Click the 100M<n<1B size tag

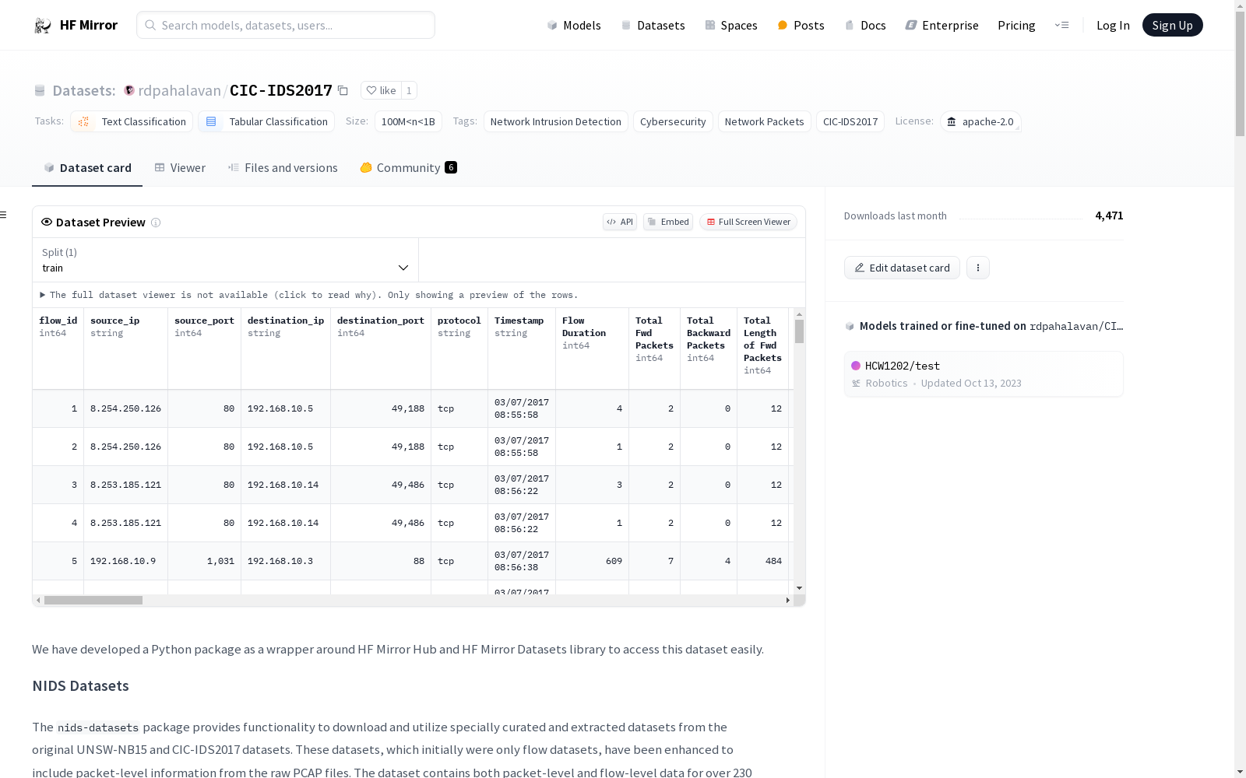point(408,121)
